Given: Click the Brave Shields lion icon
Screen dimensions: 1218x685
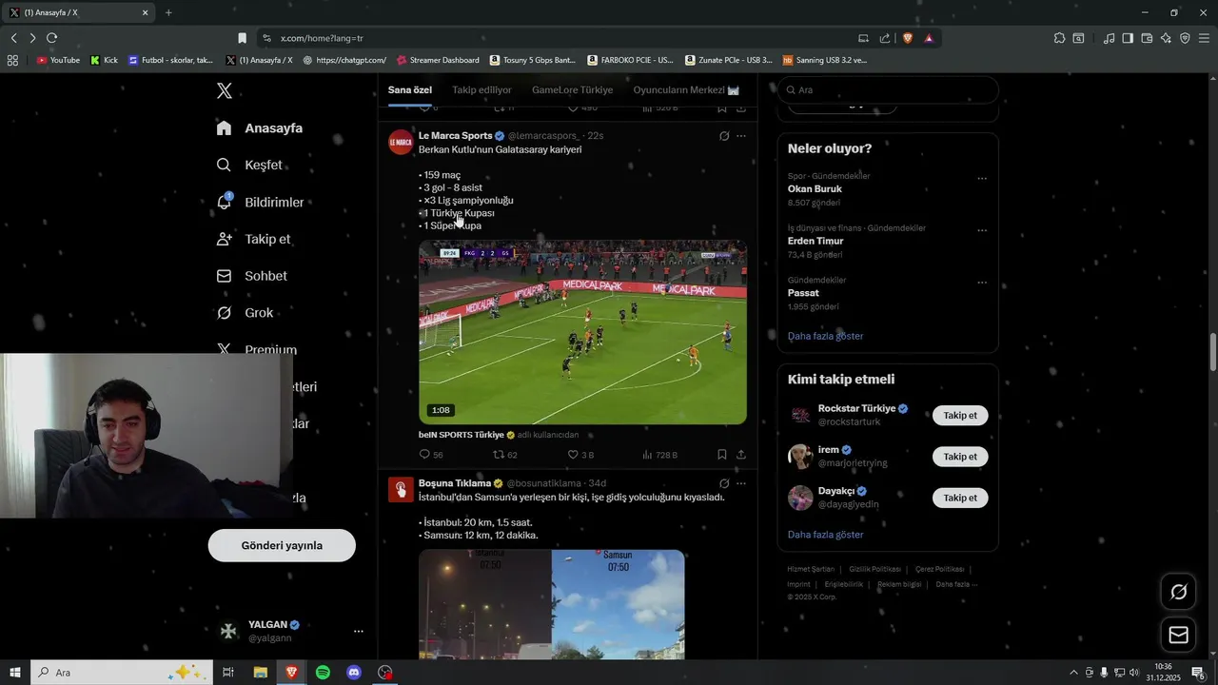Looking at the screenshot, I should click(906, 38).
